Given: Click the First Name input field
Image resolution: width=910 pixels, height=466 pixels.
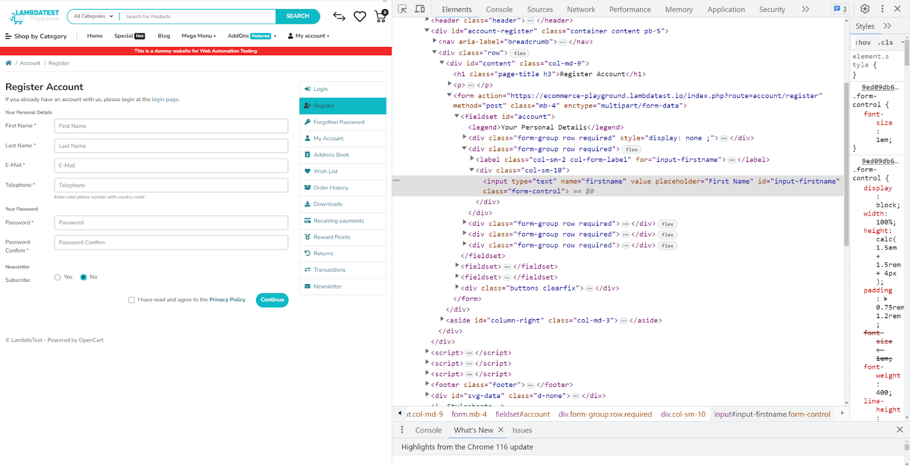Looking at the screenshot, I should tap(171, 126).
